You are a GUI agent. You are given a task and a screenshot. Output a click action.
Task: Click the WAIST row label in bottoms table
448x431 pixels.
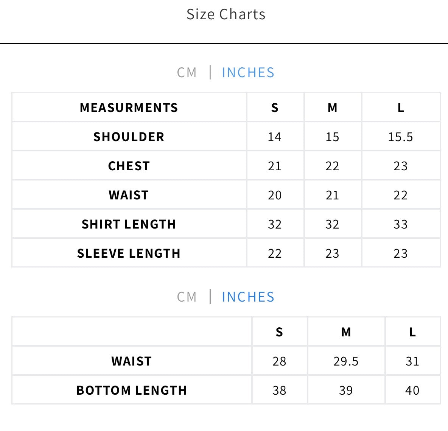[x=132, y=361]
